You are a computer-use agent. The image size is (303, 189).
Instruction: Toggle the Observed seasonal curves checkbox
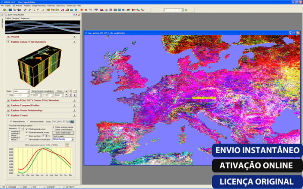(x=27, y=132)
